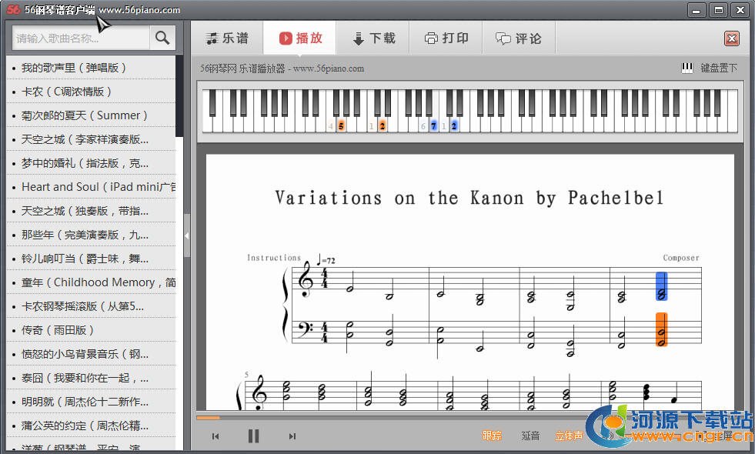Screen dimensions: 755x454
Task: Collapse the song list sidebar arrow
Action: point(186,235)
